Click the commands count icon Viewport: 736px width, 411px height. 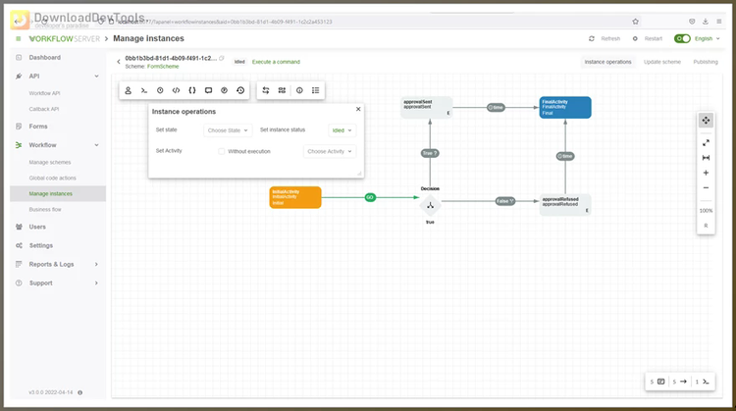(706, 382)
